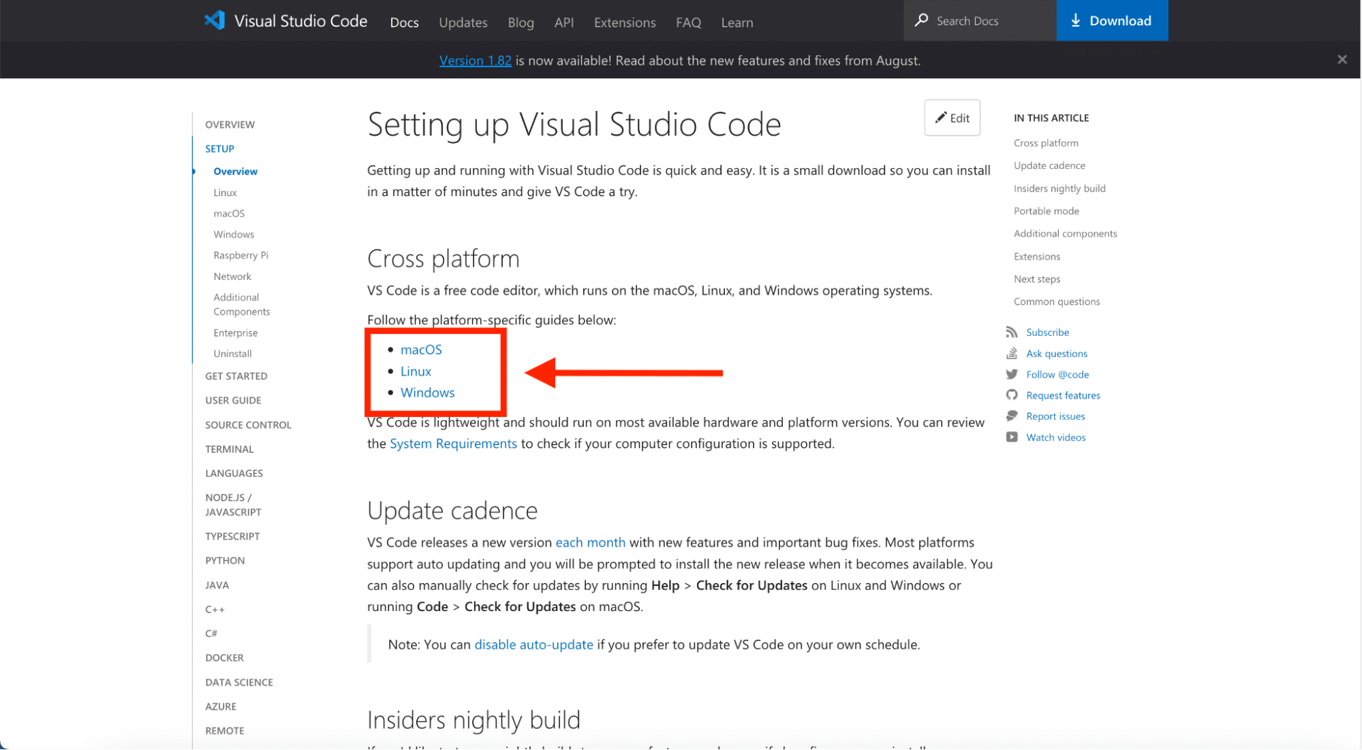Open the System Requirements link
The height and width of the screenshot is (750, 1362).
[x=453, y=443]
